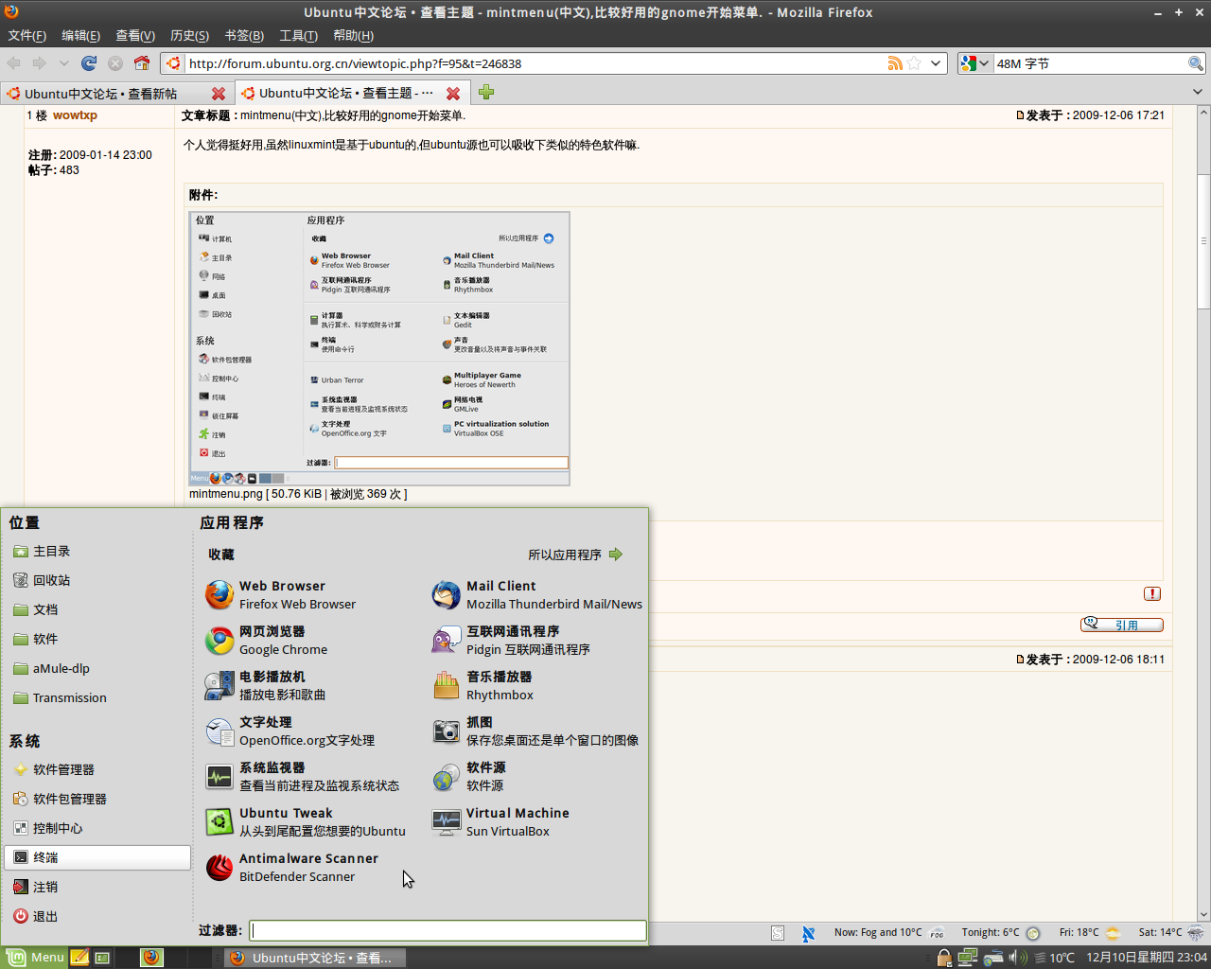This screenshot has height=969, width=1211.
Task: Open the list all tabs dropdown
Action: tap(1198, 92)
